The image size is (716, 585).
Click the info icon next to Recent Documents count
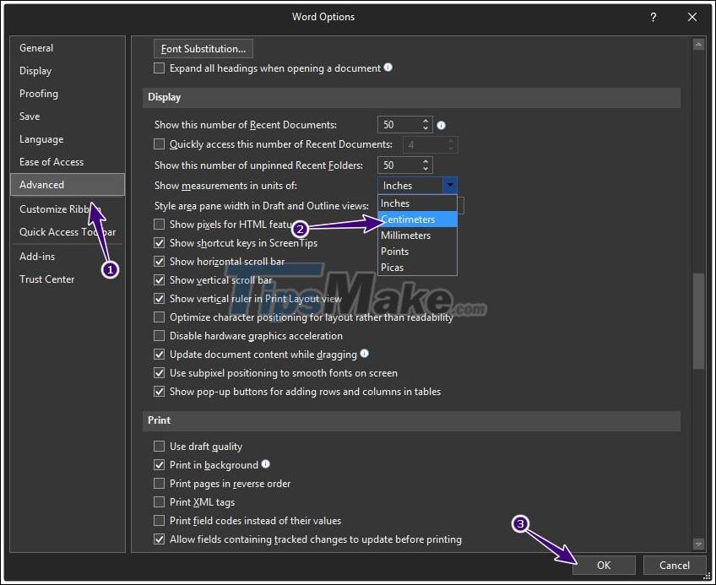pyautogui.click(x=440, y=124)
